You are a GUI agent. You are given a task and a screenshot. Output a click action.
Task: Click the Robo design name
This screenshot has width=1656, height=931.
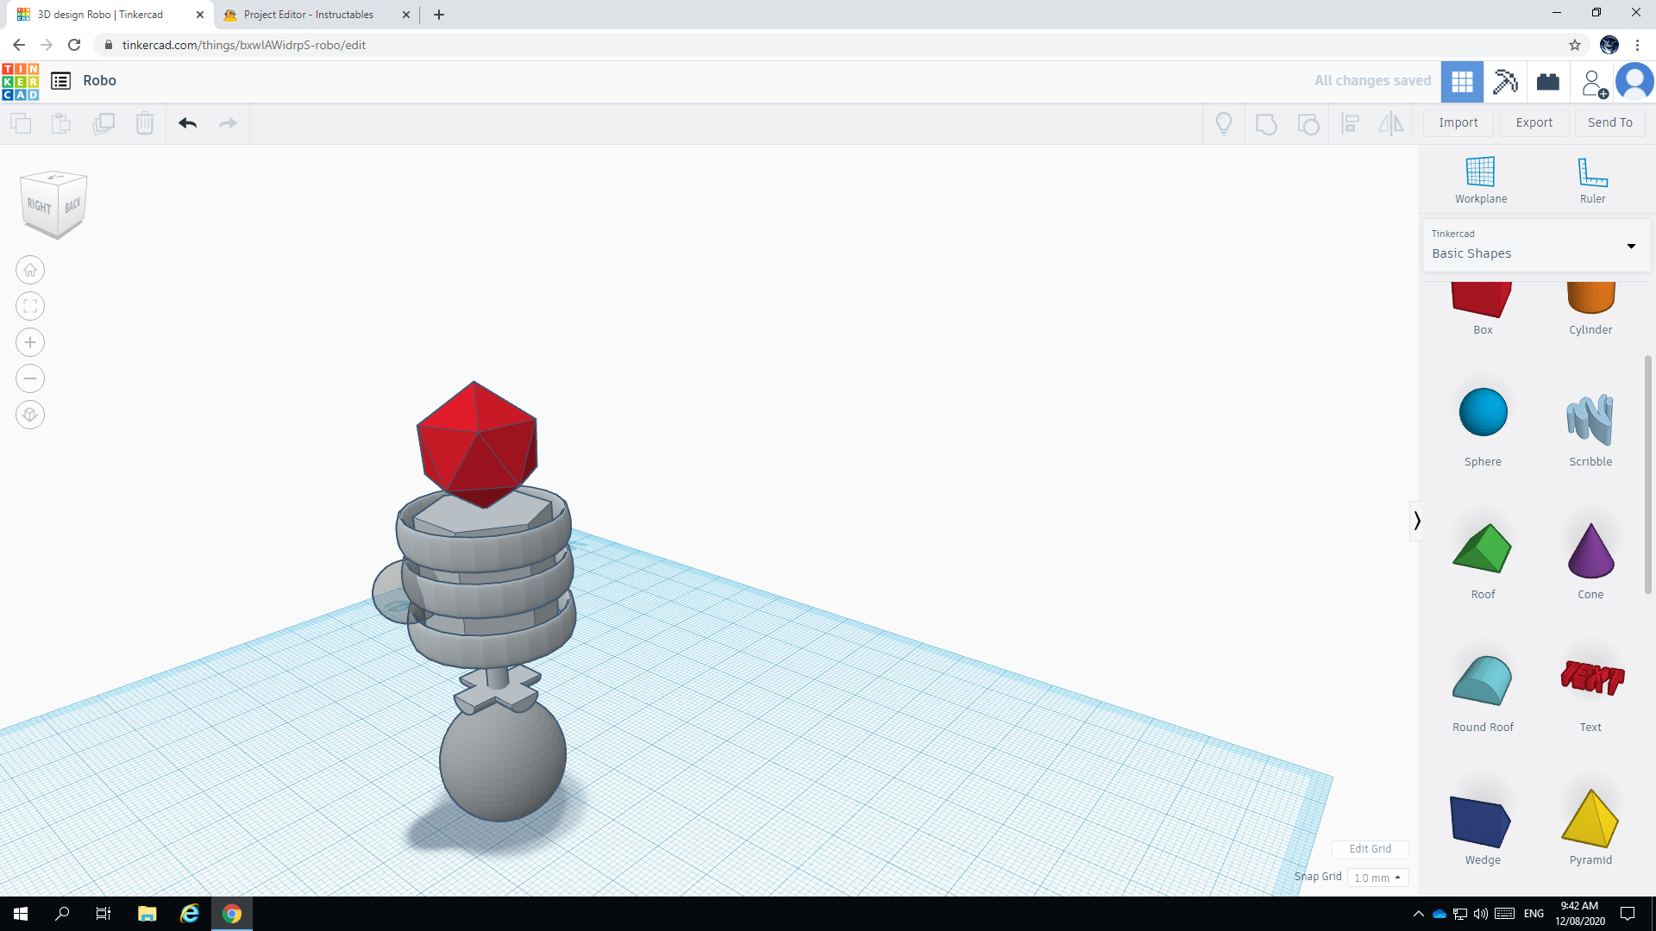(x=100, y=81)
